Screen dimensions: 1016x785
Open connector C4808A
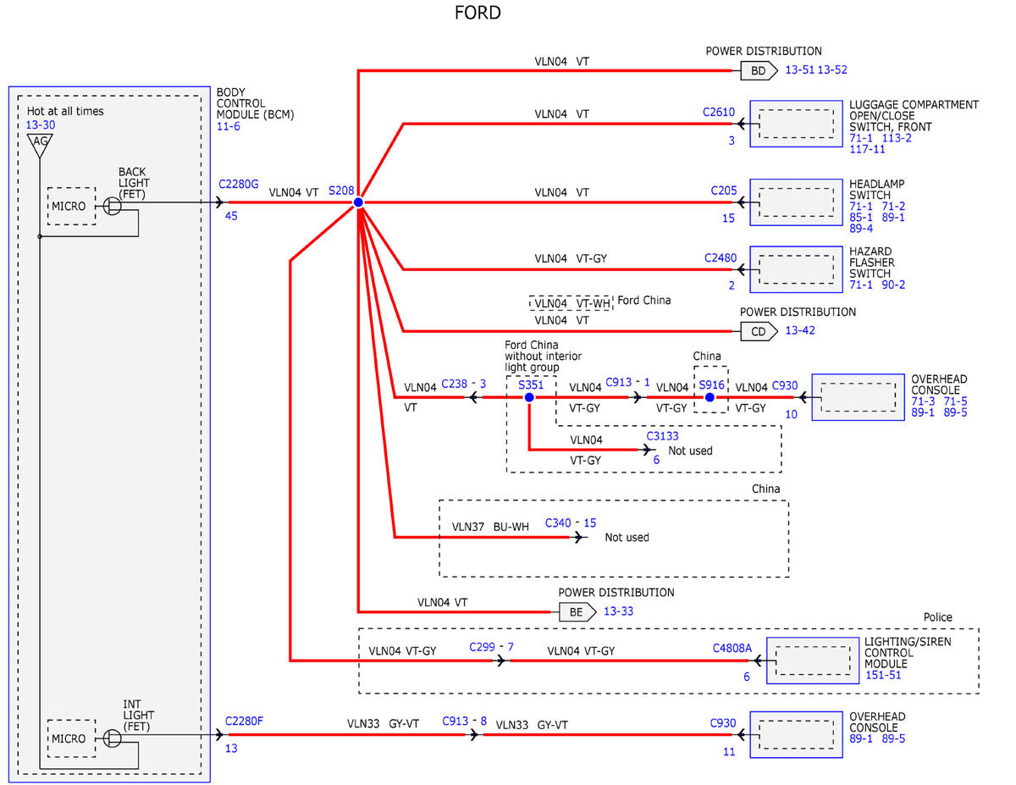(x=732, y=648)
